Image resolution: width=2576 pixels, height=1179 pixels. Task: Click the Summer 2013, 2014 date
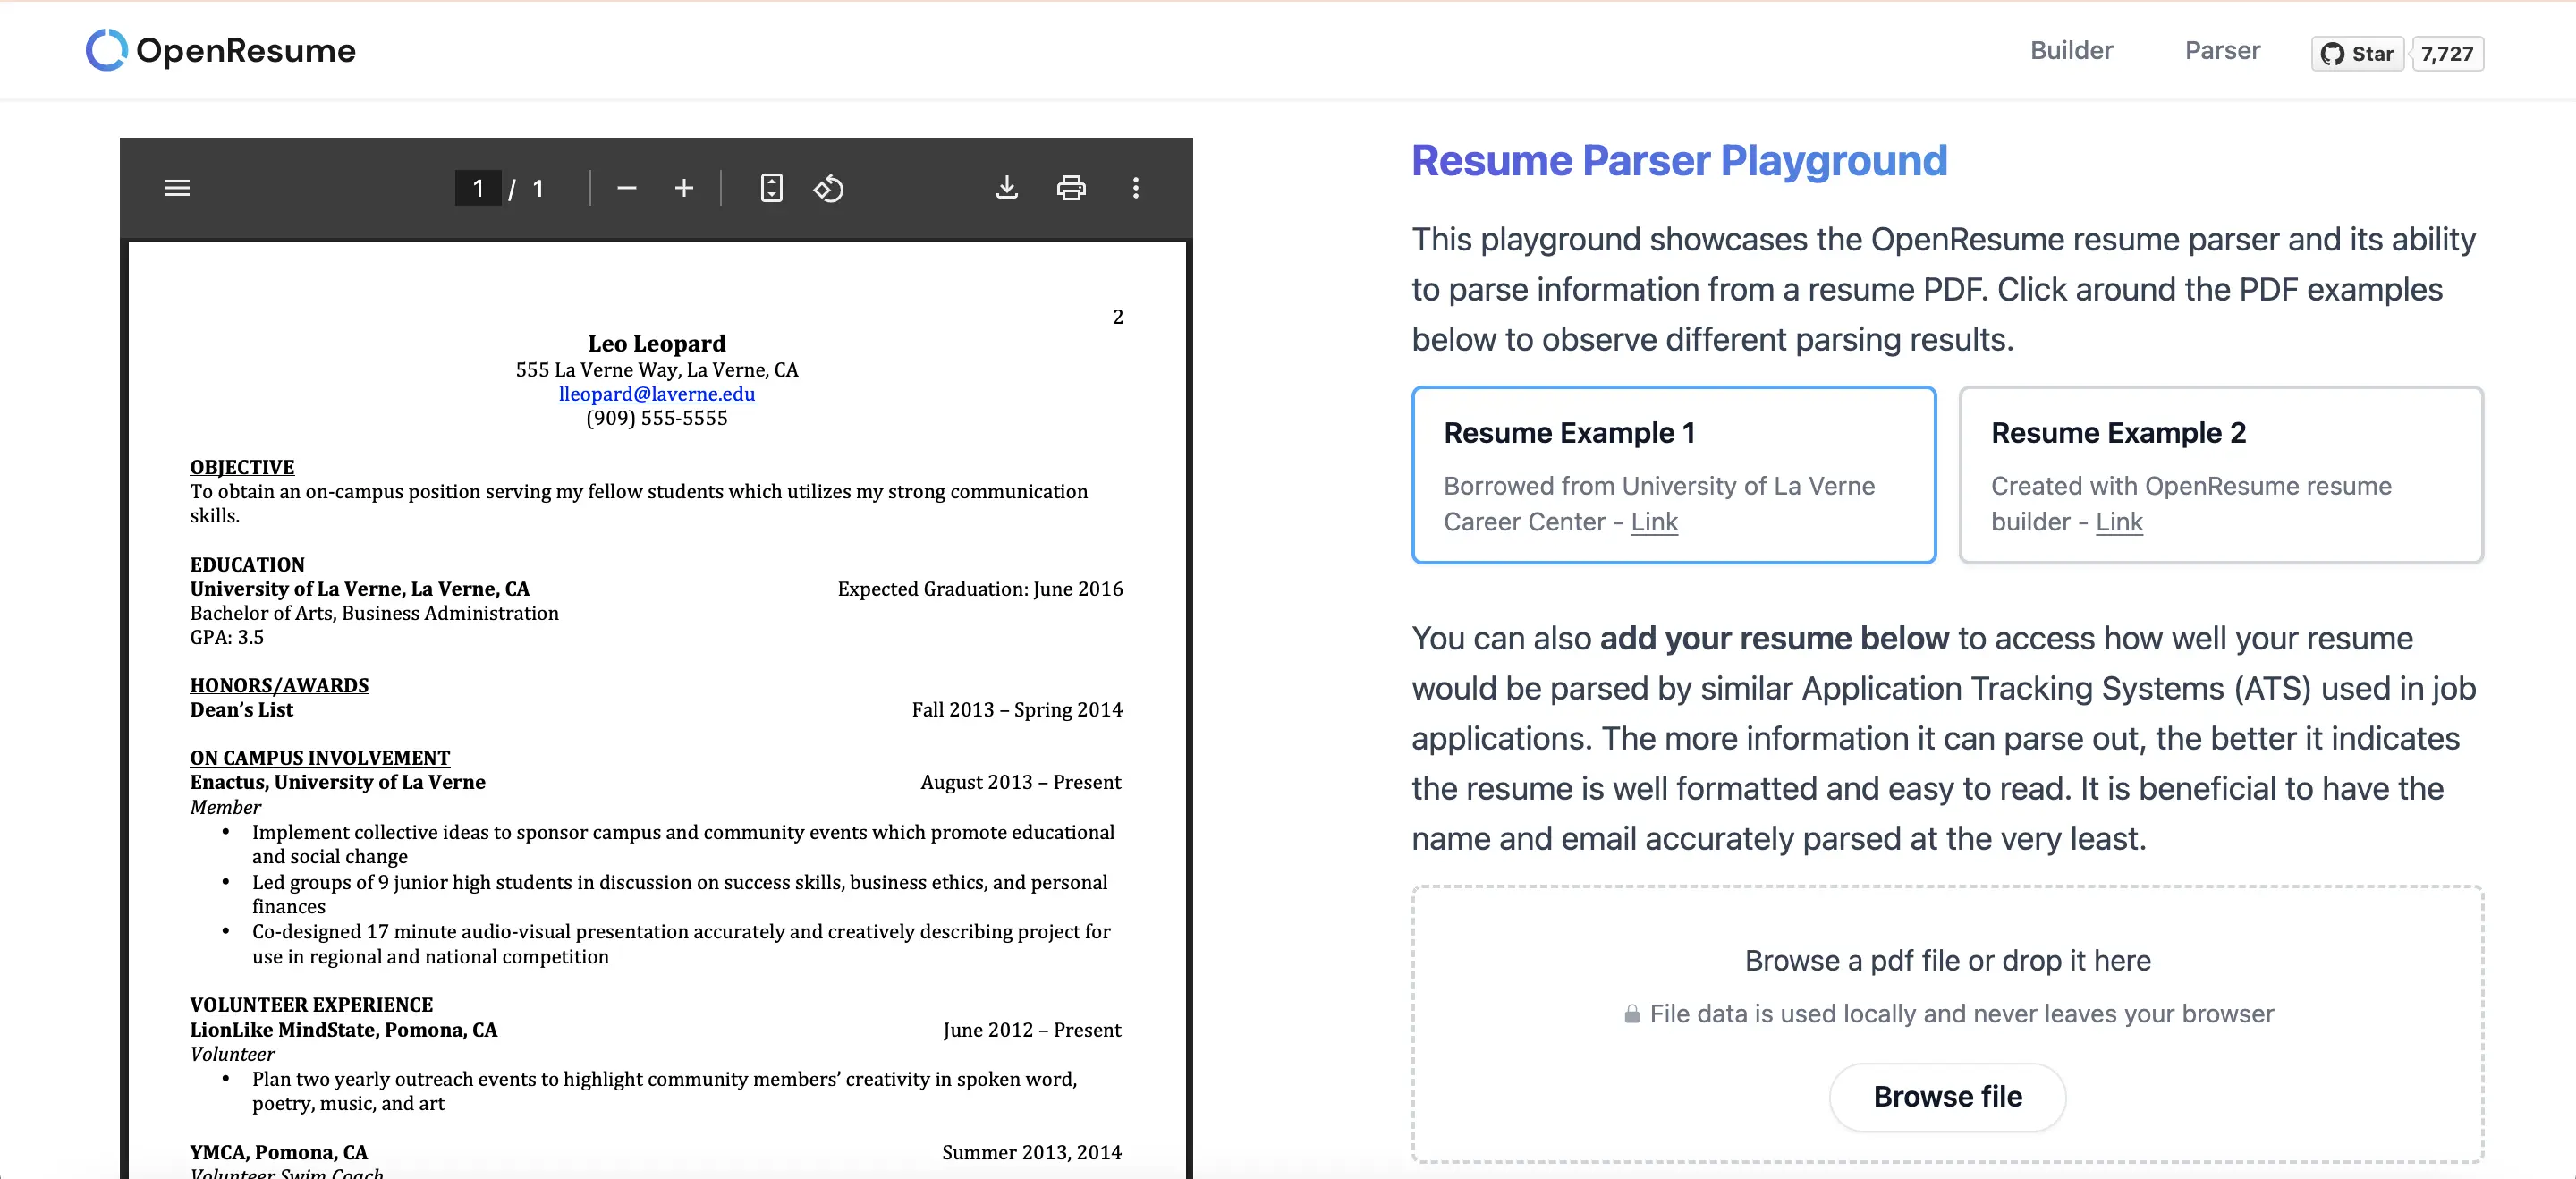pos(1032,1152)
